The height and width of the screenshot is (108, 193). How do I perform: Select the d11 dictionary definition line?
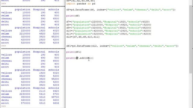click(x=109, y=34)
